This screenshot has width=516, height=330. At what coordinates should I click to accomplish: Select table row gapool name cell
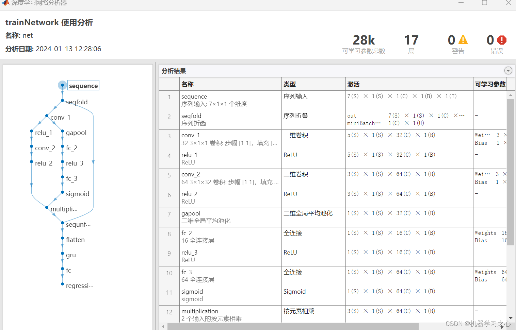tap(230, 217)
